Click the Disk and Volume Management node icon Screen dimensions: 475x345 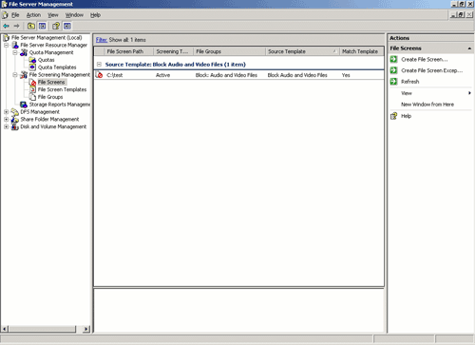(x=15, y=126)
